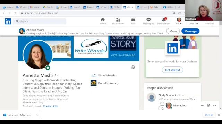Click the address bar URL
The image size is (222, 124).
pos(41,13)
